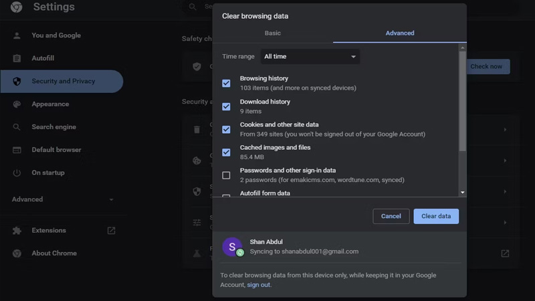
Task: Click the Search engine magnifier icon
Action: [x=17, y=127]
